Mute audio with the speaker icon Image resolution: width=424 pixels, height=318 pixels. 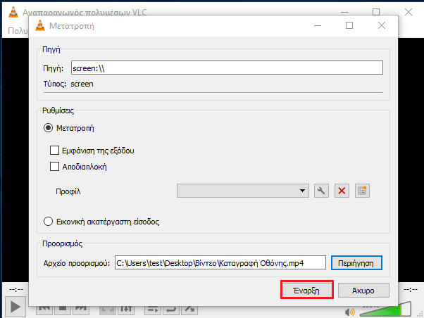point(349,312)
